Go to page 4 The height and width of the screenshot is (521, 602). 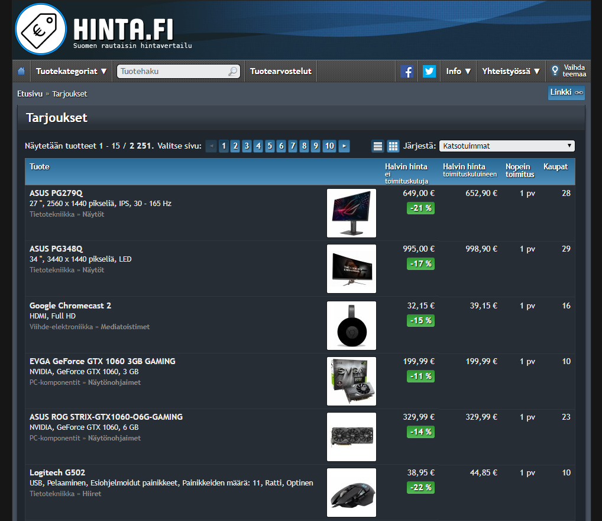coord(258,146)
